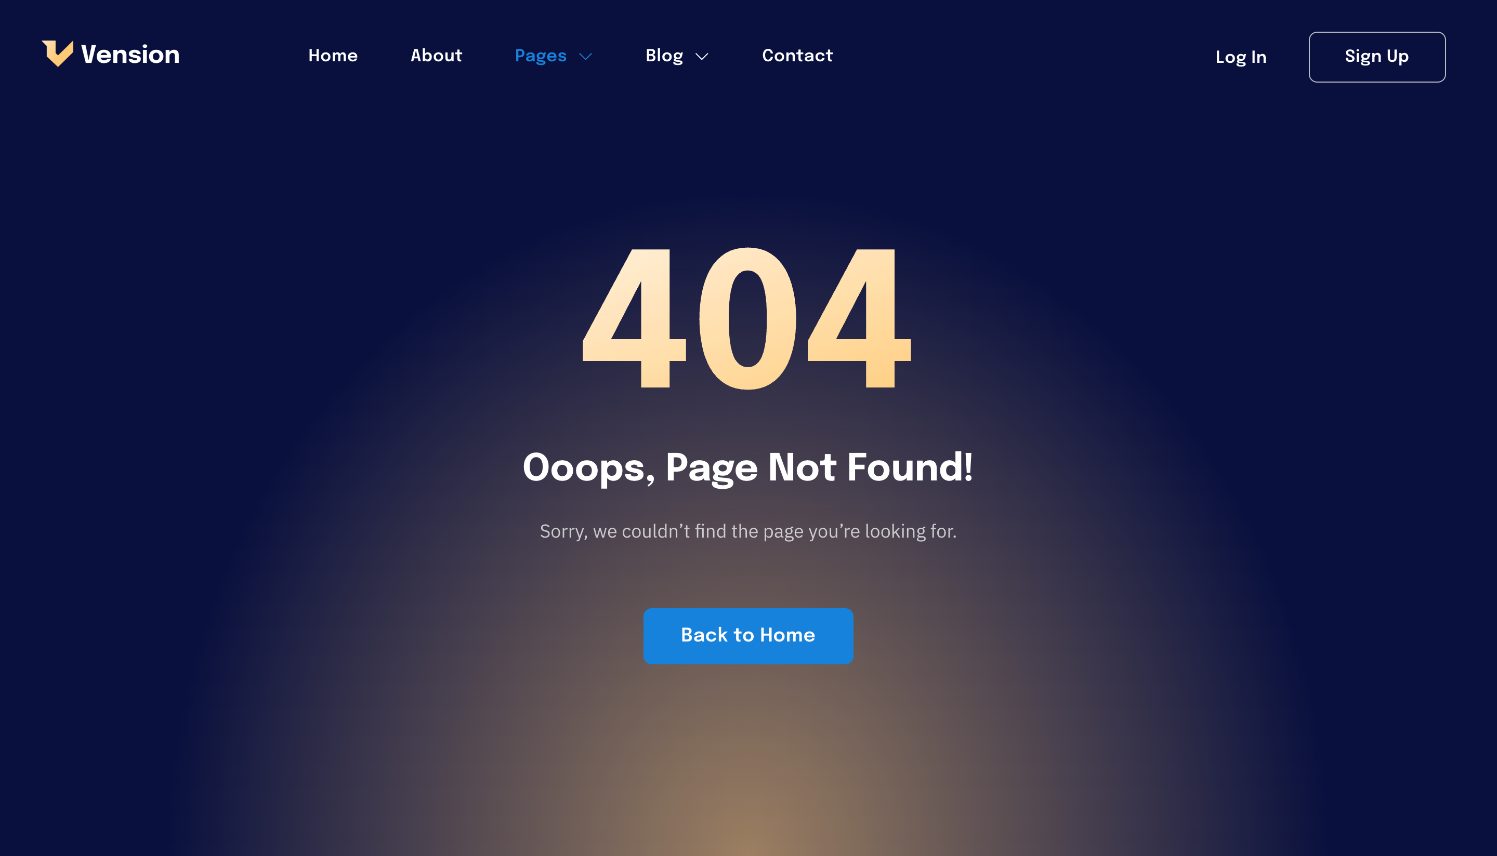Expand the chevron beside Blog
This screenshot has width=1497, height=856.
click(702, 57)
